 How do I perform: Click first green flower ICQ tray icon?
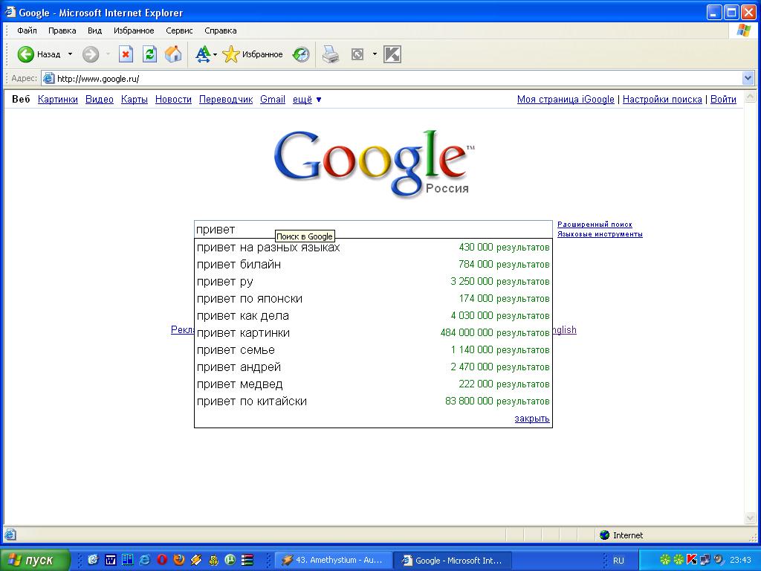pos(665,560)
